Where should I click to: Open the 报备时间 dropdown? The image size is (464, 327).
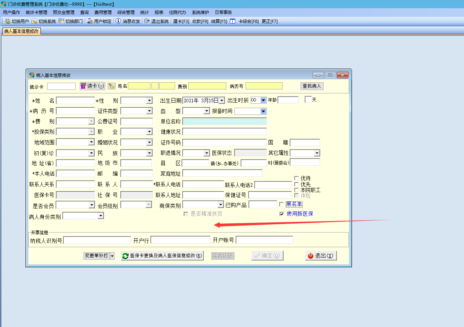tap(264, 111)
